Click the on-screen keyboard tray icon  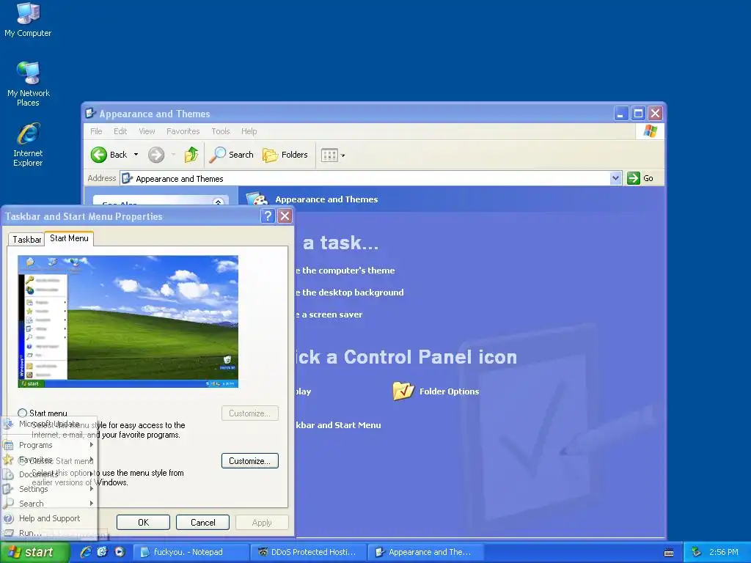click(x=669, y=553)
